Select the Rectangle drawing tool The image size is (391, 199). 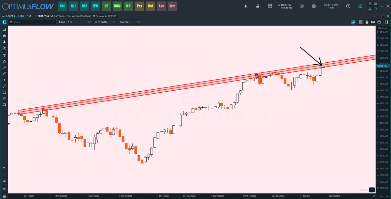4,92
